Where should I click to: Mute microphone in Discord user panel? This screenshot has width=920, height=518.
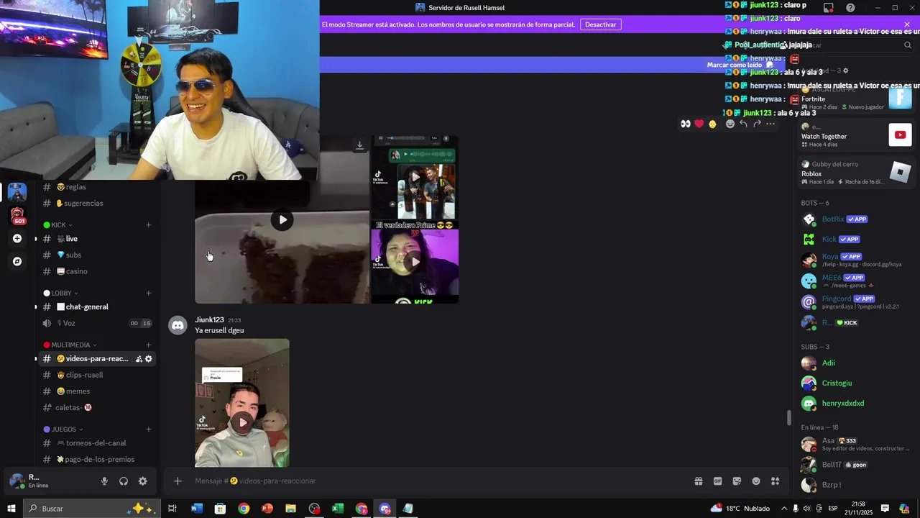(x=104, y=481)
